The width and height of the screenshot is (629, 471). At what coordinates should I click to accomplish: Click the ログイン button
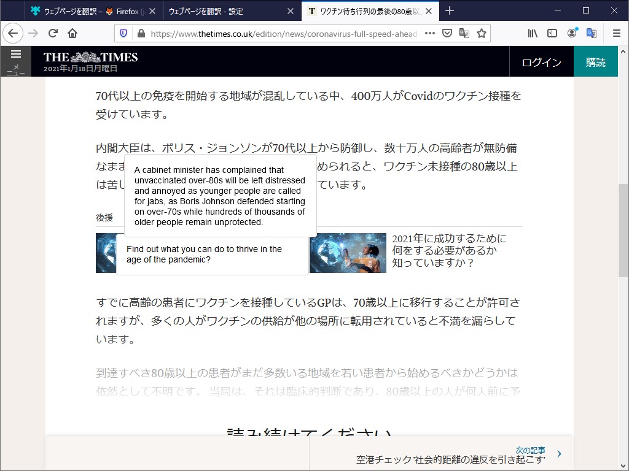pyautogui.click(x=541, y=61)
